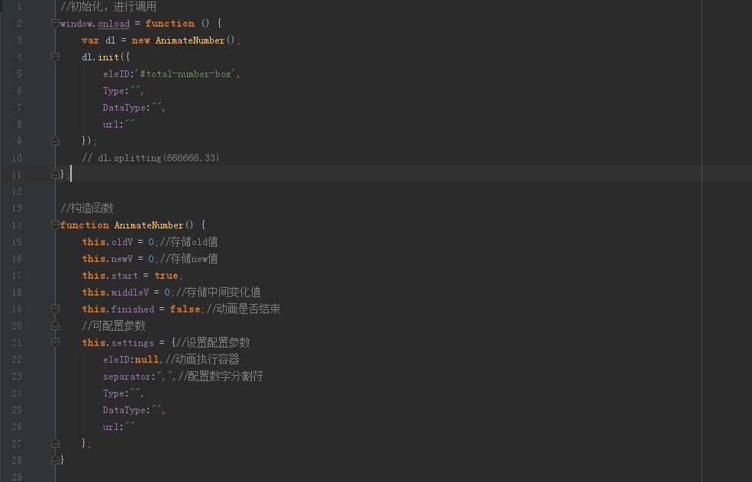Click line number 12 in the gutter
Screen dimensions: 752x482
point(17,191)
